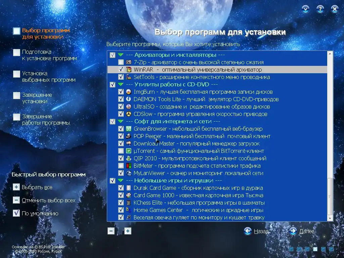This screenshot has width=344, height=258.
Task: Click the POP Peeper icon
Action: (129, 136)
